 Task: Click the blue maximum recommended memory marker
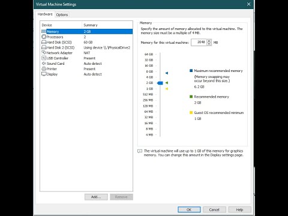pos(167,73)
